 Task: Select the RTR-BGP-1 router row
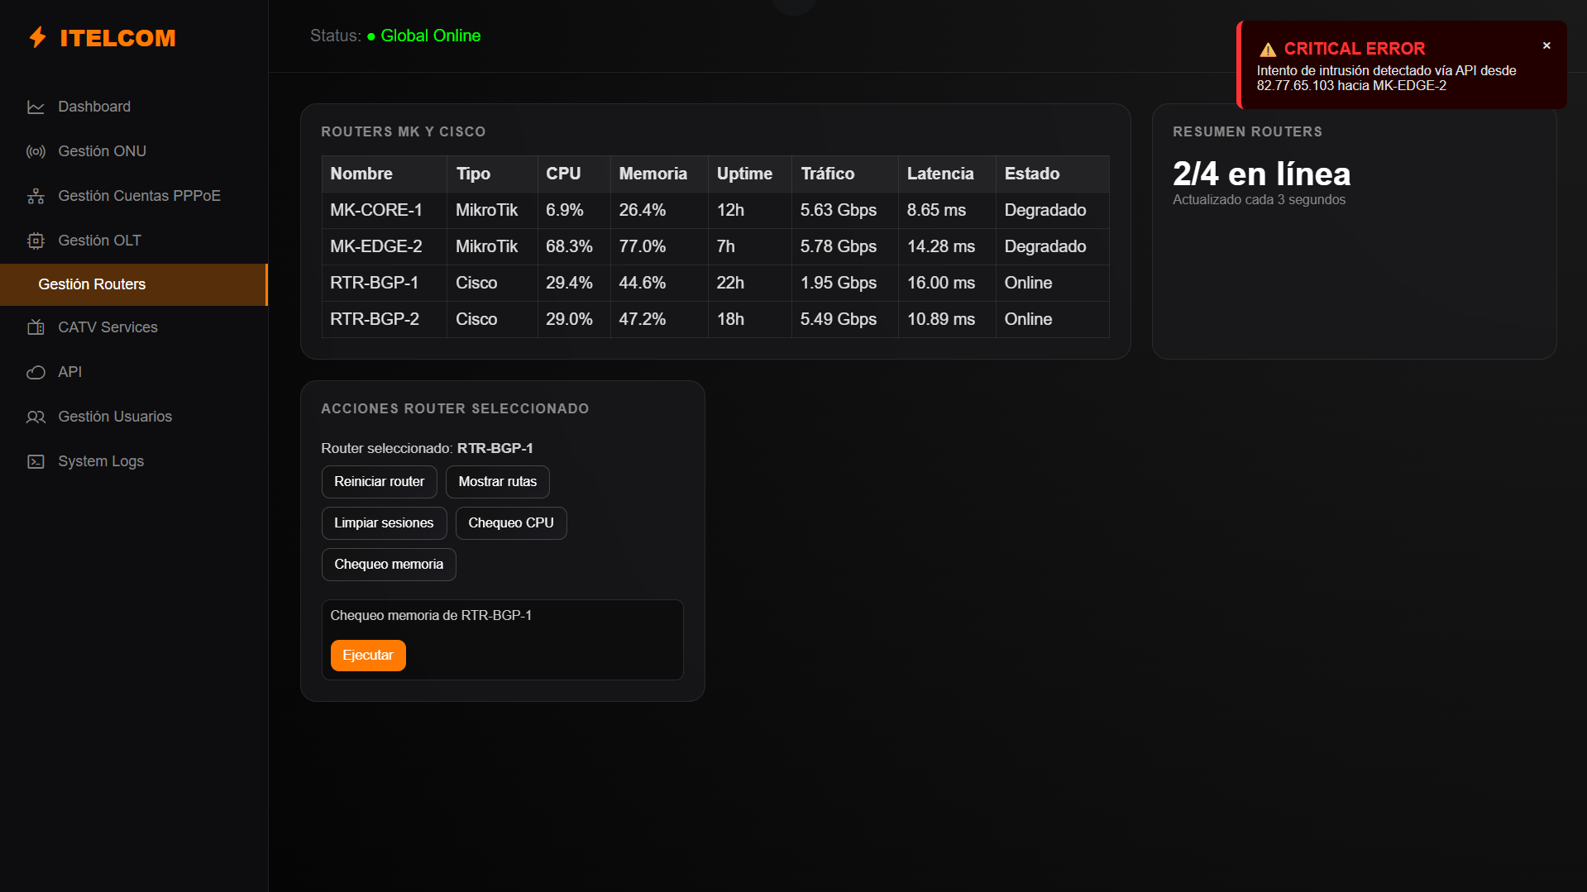[x=715, y=283]
